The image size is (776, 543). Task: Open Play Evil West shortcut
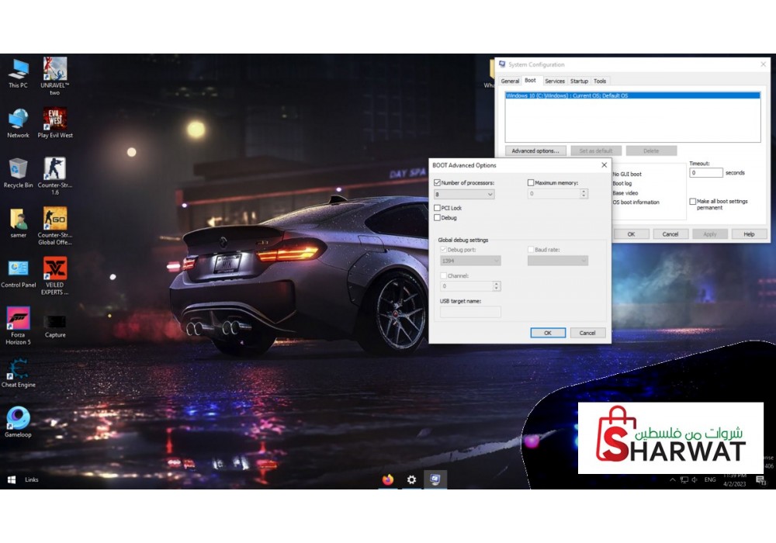point(54,119)
